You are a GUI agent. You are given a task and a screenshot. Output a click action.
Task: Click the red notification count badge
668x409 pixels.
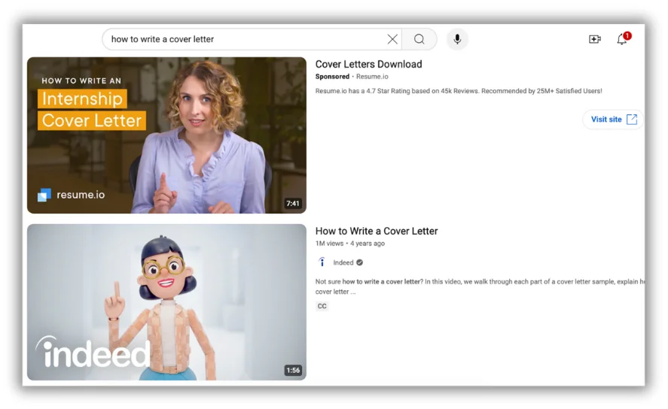[627, 35]
